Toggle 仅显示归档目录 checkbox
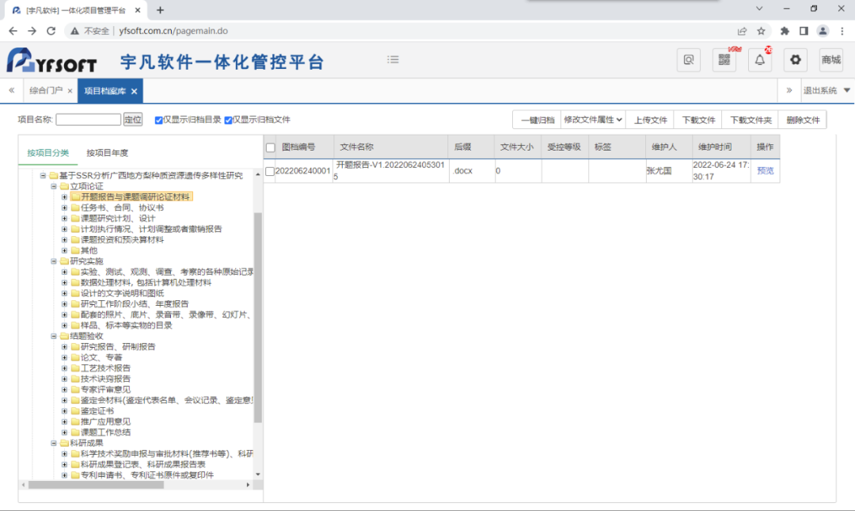This screenshot has width=855, height=511. [x=158, y=120]
